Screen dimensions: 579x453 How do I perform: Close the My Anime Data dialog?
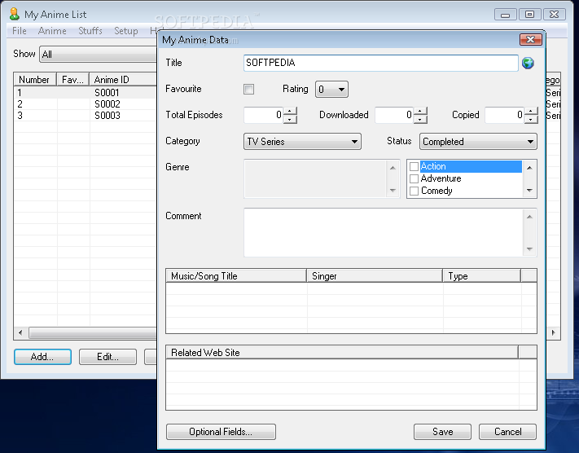pos(531,39)
